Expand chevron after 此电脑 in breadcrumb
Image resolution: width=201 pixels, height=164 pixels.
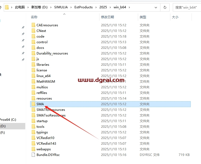tap(28, 7)
